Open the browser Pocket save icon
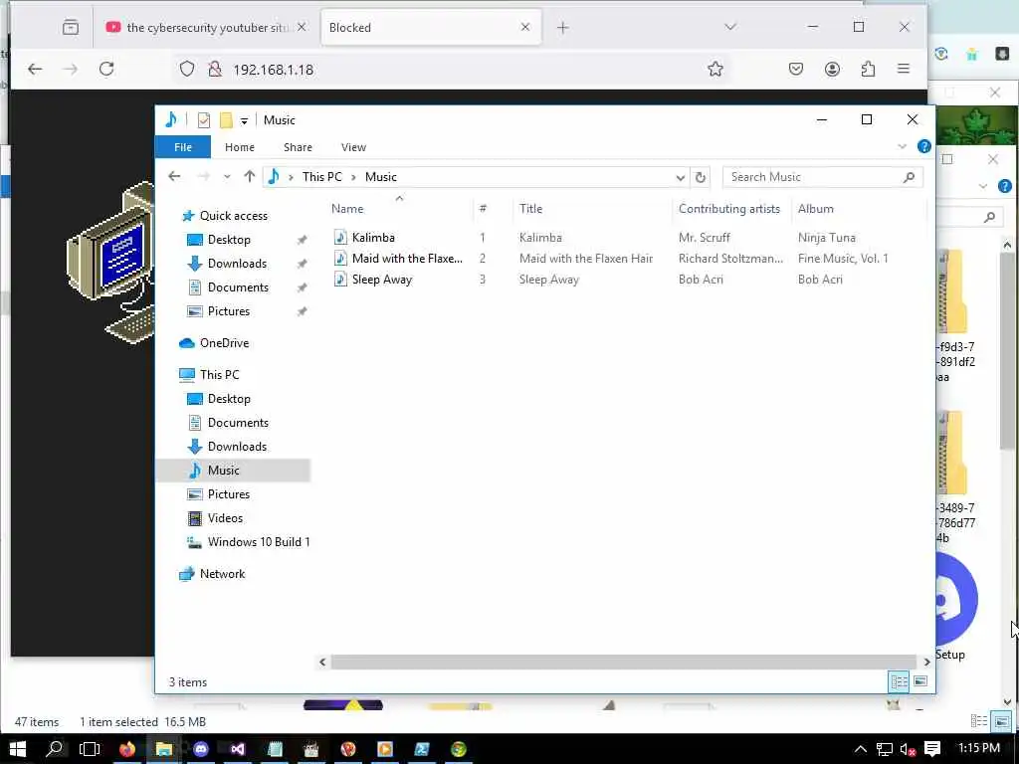The height and width of the screenshot is (764, 1019). pyautogui.click(x=795, y=69)
